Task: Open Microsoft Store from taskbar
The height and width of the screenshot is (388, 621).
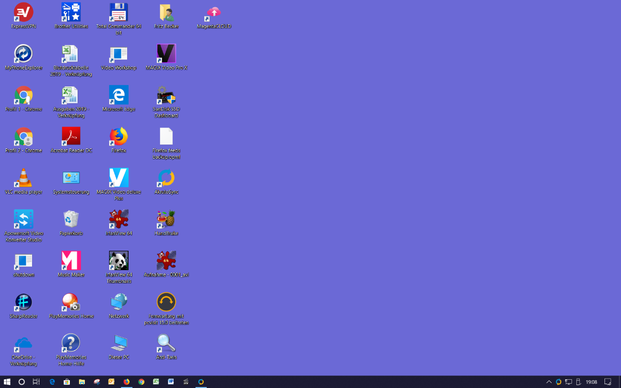Action: pos(67,382)
